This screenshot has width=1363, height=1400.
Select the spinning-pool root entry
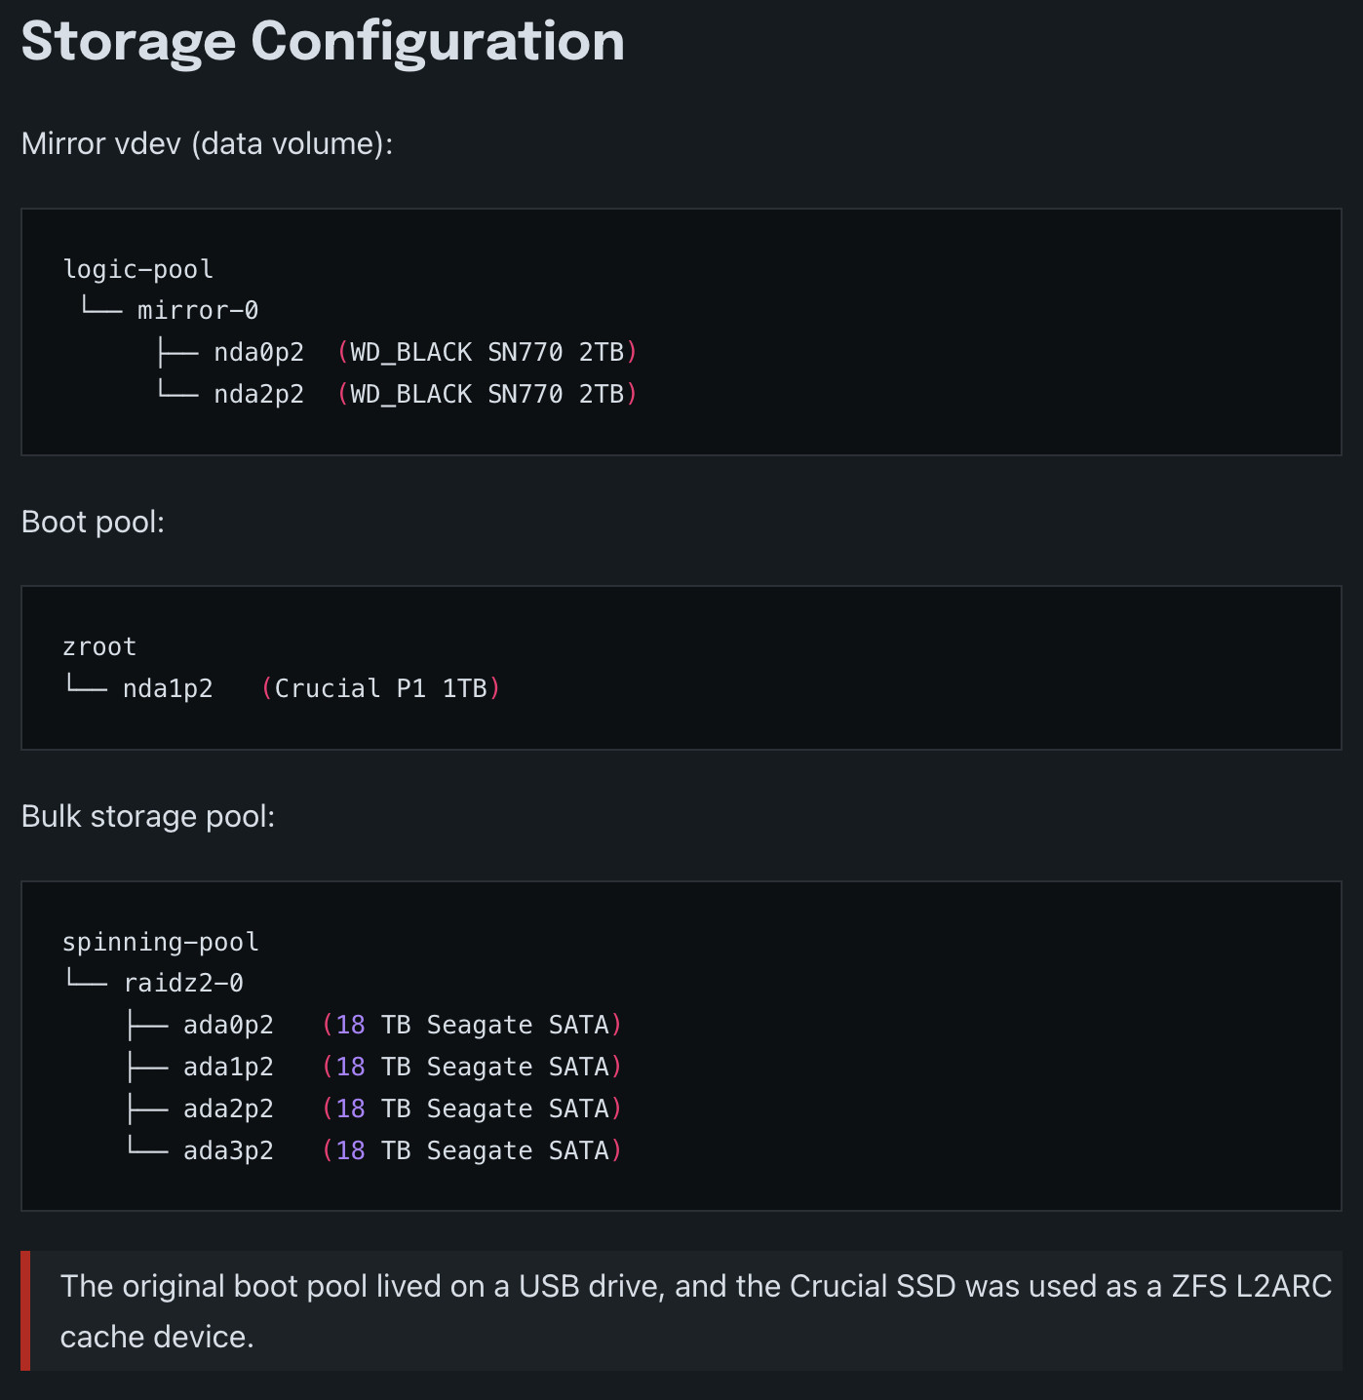(x=160, y=942)
